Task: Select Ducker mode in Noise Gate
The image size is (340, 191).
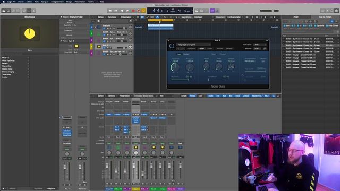Action: pos(186,54)
